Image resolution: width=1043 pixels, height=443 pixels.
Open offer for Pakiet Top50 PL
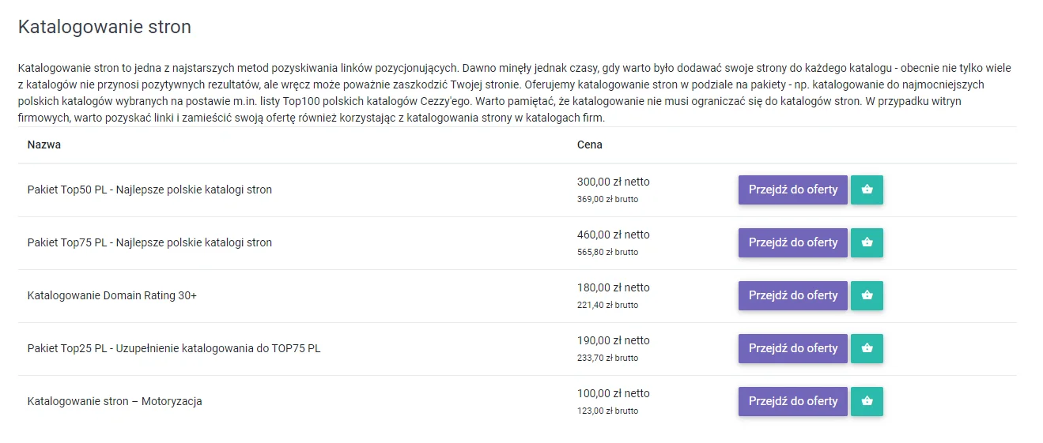[792, 190]
